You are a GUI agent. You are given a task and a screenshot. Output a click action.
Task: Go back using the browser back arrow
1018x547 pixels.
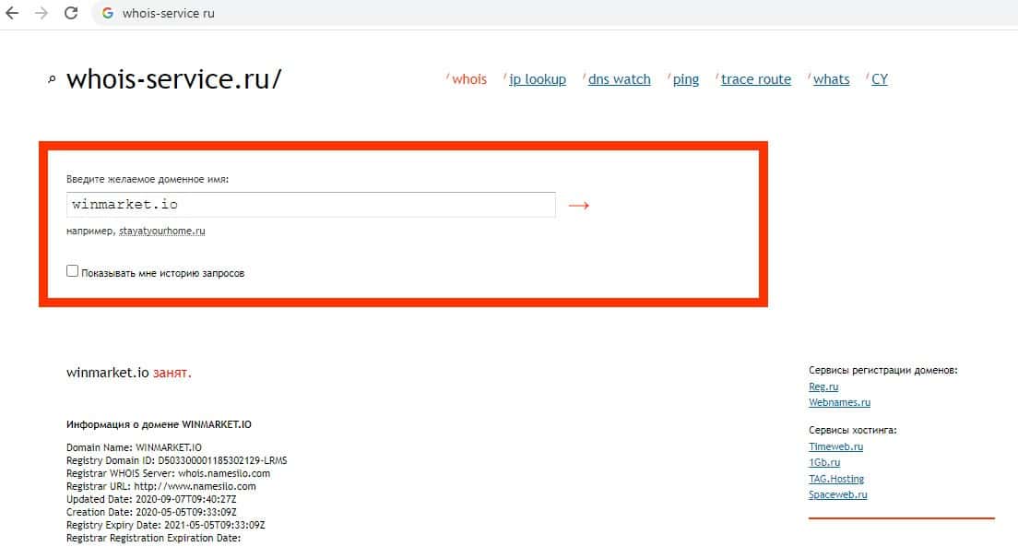click(x=12, y=13)
